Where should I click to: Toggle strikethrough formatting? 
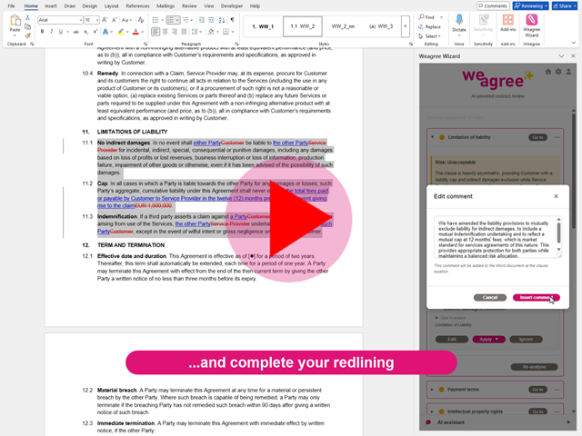pyautogui.click(x=75, y=32)
